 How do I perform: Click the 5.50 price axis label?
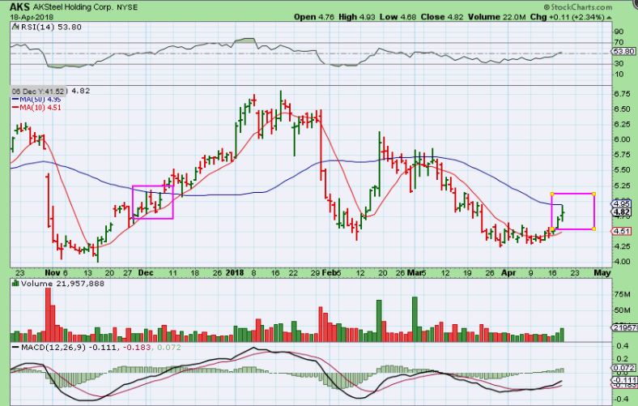[x=623, y=170]
